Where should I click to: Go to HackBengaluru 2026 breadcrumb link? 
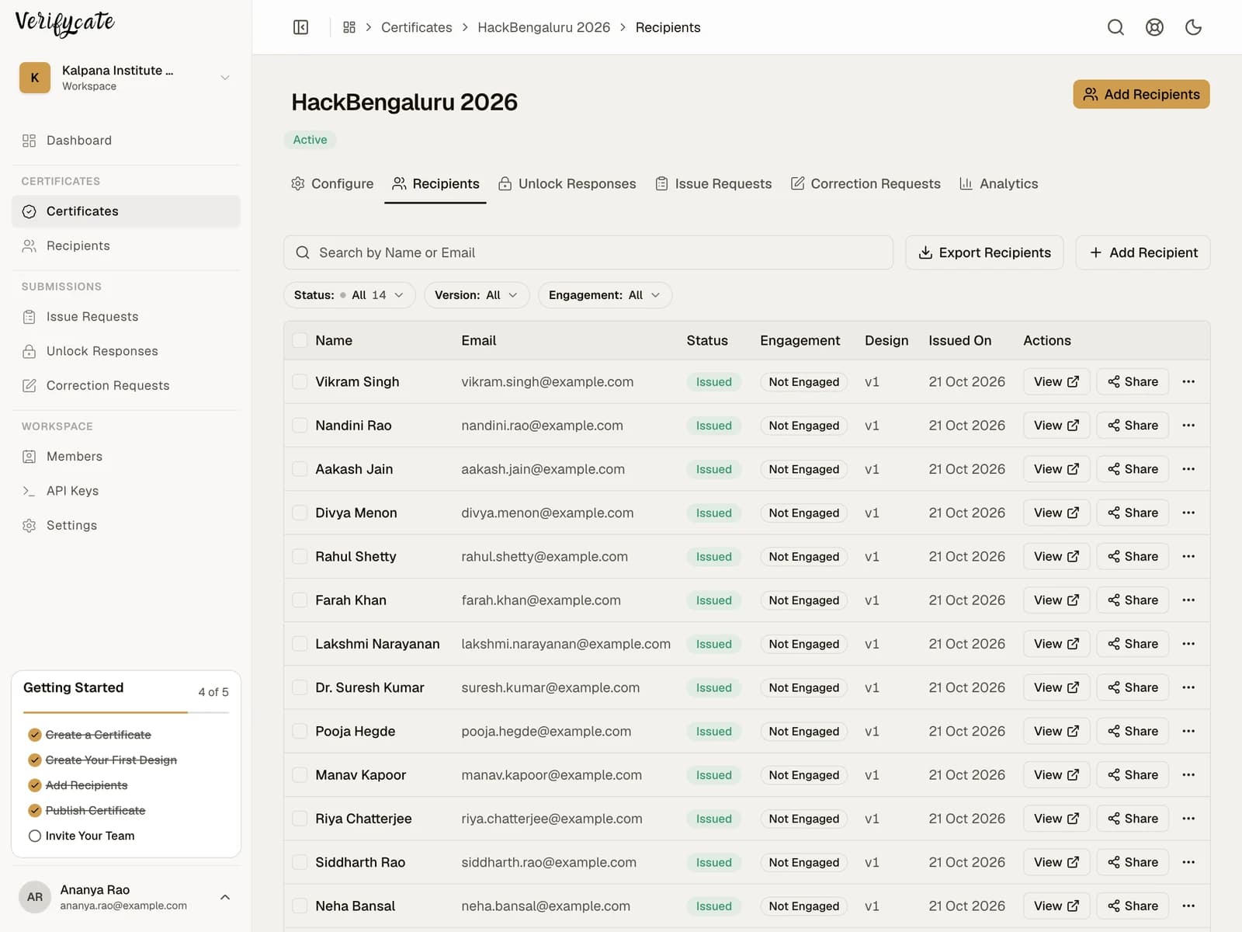pyautogui.click(x=544, y=27)
